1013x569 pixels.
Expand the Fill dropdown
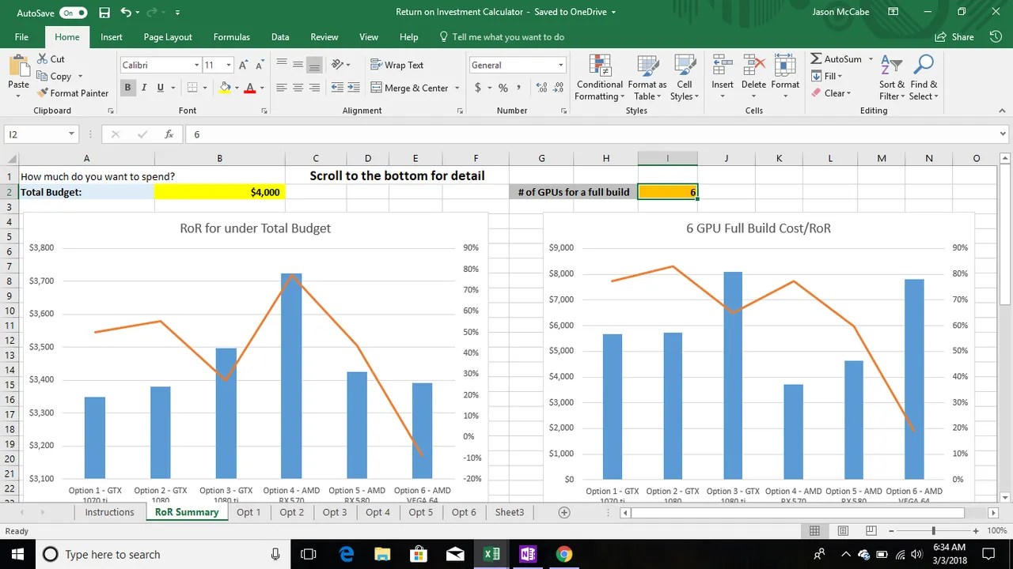[840, 76]
